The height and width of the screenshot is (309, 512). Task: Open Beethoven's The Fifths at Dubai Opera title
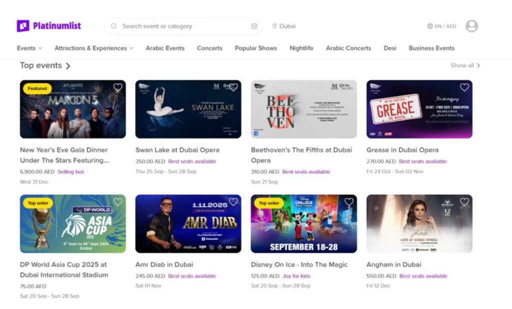[301, 155]
